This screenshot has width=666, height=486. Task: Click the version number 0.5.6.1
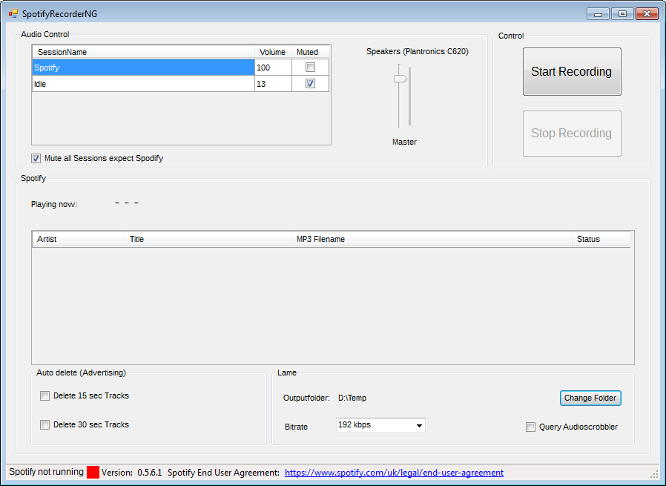point(150,473)
